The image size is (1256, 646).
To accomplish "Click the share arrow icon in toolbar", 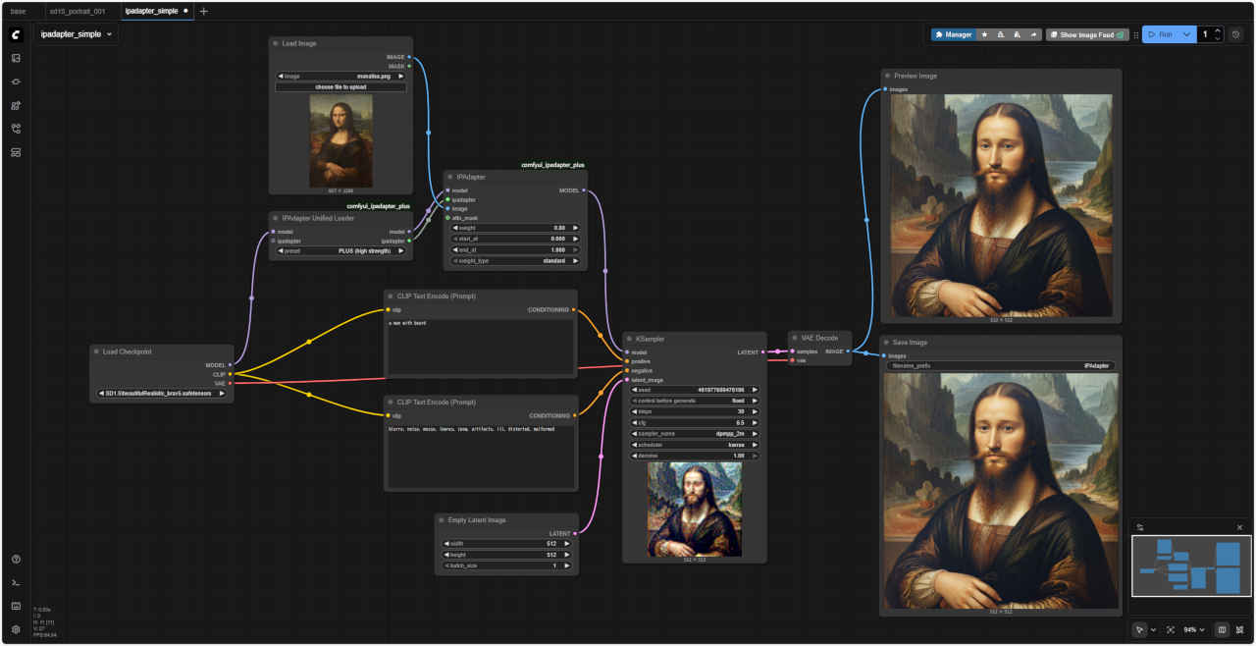I will click(x=1033, y=34).
